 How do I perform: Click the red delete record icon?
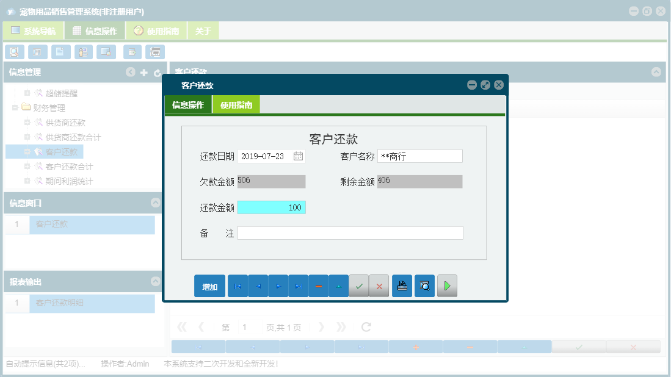tap(319, 285)
